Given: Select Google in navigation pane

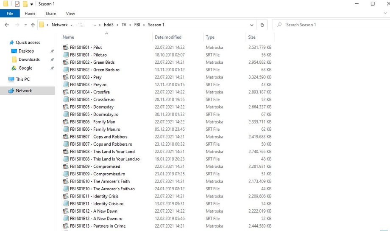Looking at the screenshot, I should tap(25, 68).
